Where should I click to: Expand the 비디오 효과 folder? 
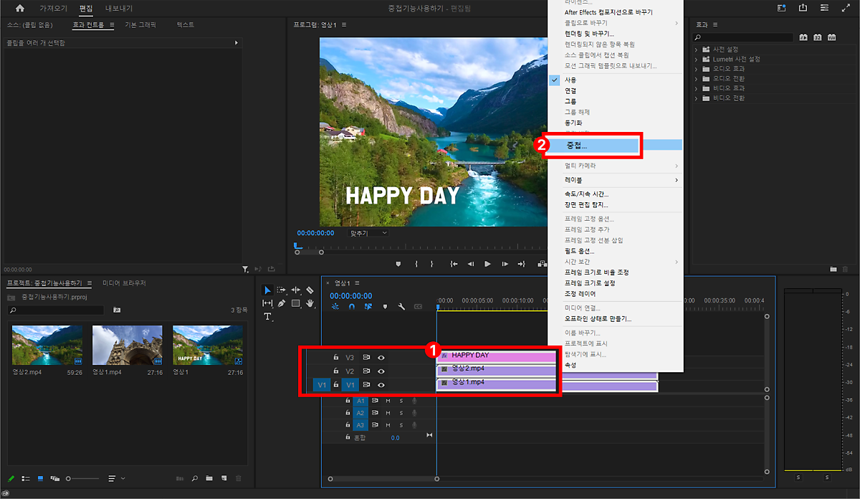[x=696, y=88]
